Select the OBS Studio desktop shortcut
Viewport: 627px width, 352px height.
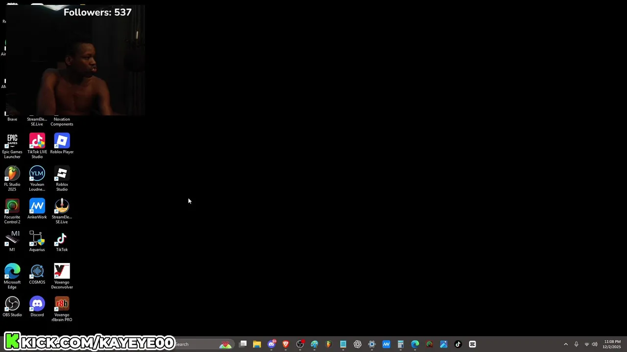click(x=12, y=307)
